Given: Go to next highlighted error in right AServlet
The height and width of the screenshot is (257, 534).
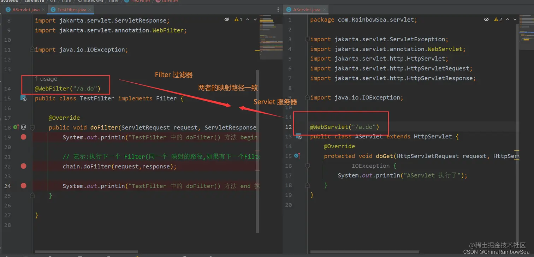Looking at the screenshot, I should [x=515, y=19].
